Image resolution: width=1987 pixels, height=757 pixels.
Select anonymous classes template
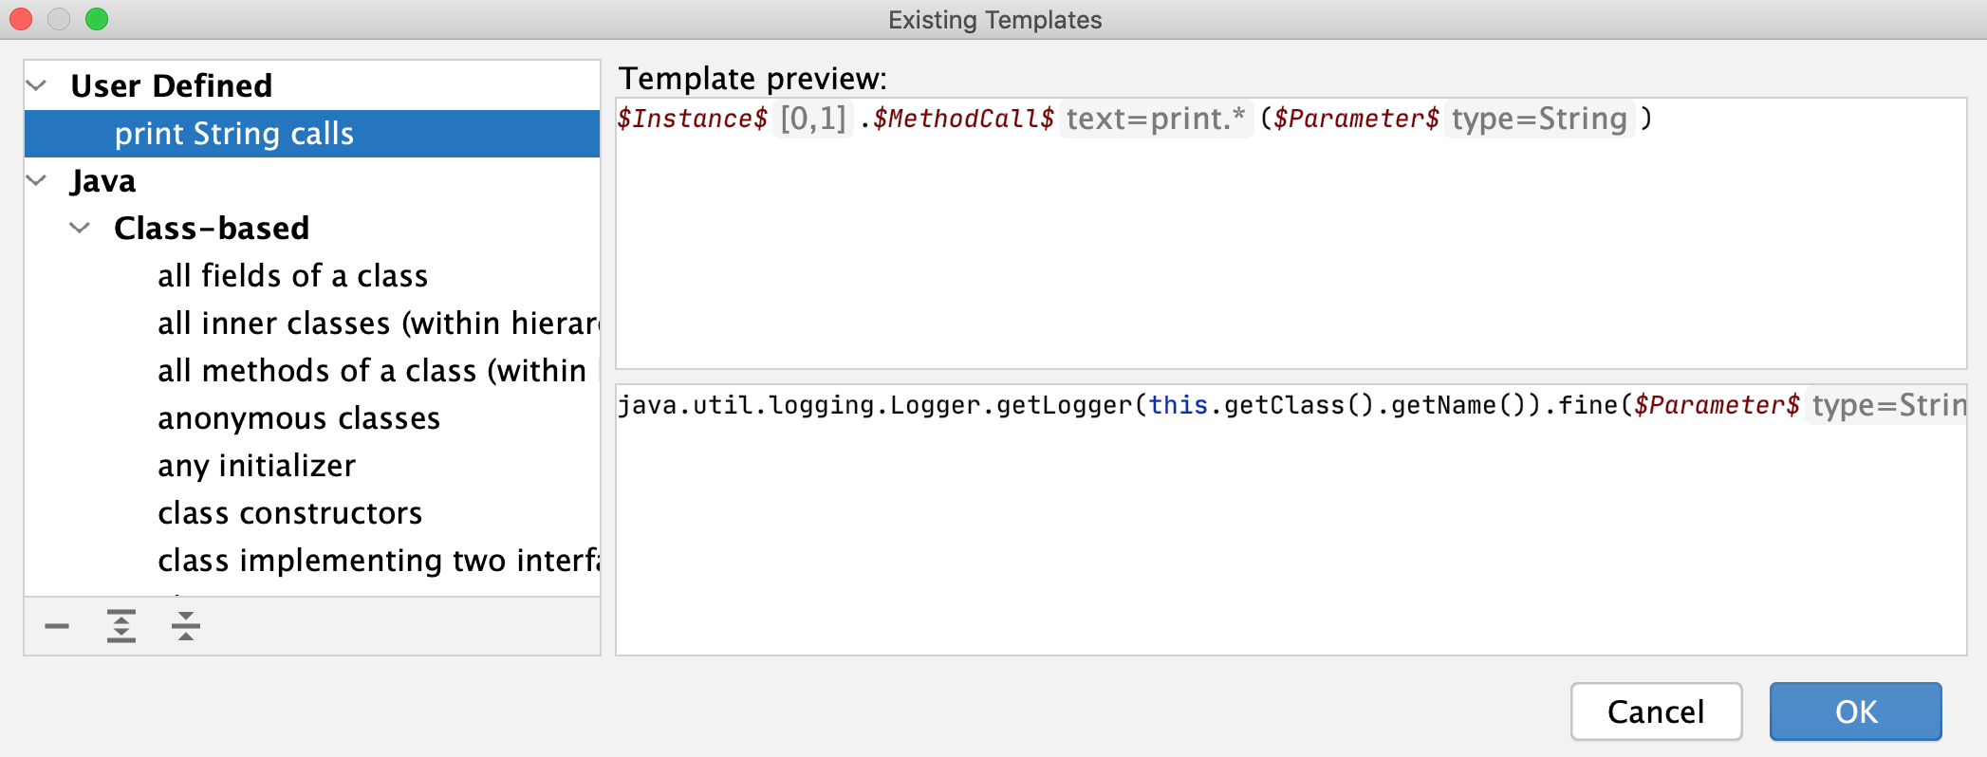(299, 418)
